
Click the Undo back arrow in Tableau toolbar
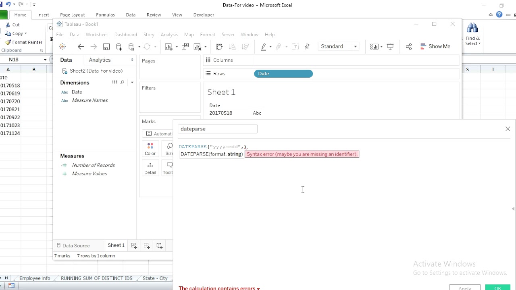click(x=81, y=47)
